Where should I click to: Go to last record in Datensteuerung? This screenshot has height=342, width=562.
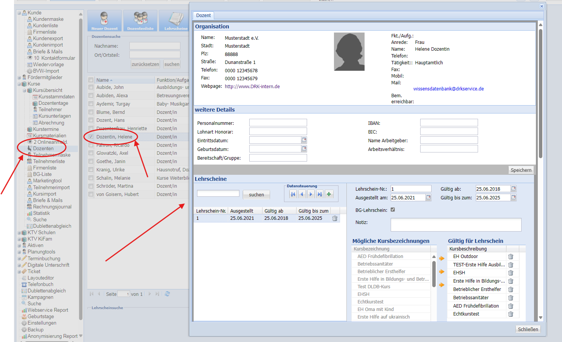click(x=320, y=194)
